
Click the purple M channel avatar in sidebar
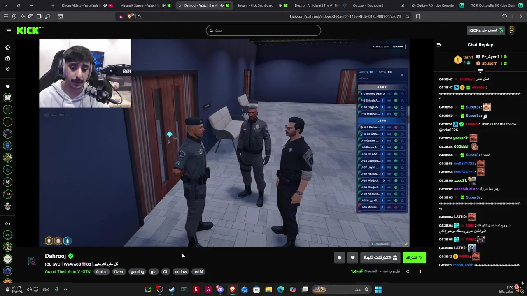(7, 182)
